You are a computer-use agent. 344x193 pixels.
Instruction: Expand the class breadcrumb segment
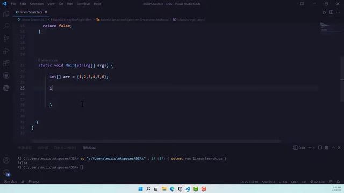[132, 20]
